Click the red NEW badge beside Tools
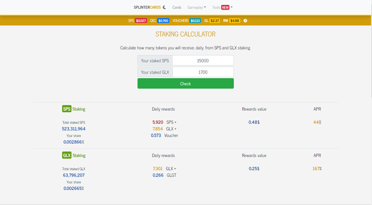372x205 pixels. tap(225, 7)
